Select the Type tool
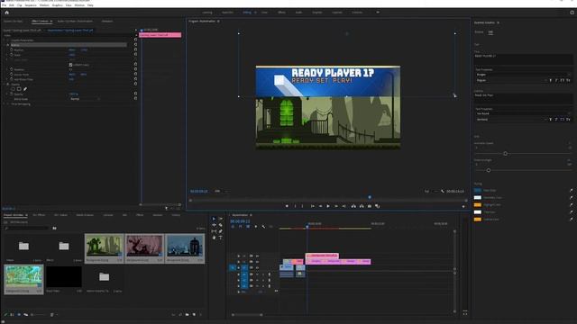 [x=220, y=238]
